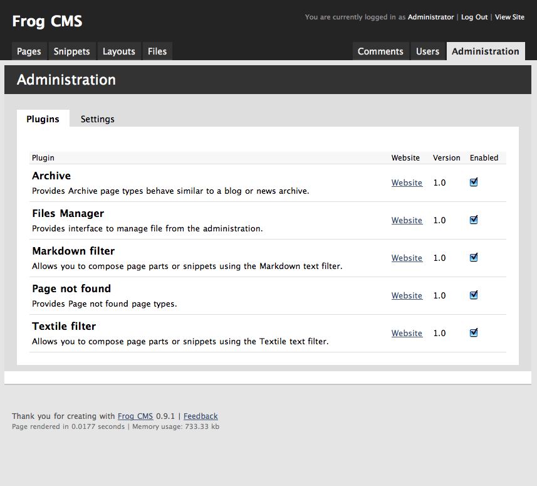537x486 pixels.
Task: Visit the Textile filter Website link
Action: (407, 334)
